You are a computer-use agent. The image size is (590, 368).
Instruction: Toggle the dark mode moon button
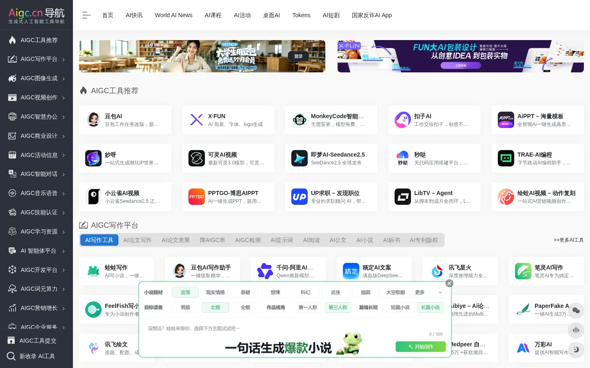576,349
